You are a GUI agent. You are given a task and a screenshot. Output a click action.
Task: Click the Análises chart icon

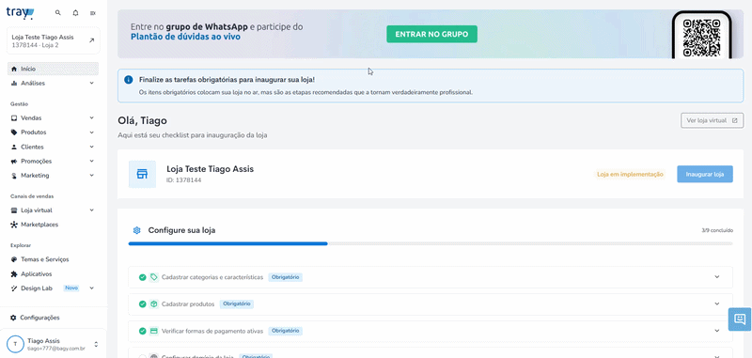(x=14, y=84)
